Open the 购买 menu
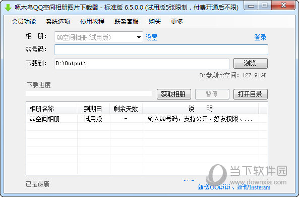299x197 pixels. [155, 21]
